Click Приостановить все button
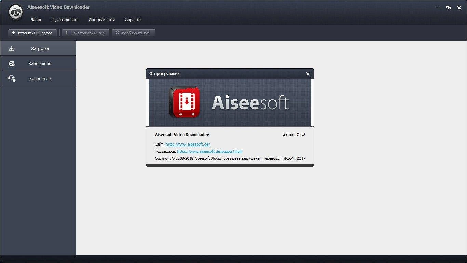This screenshot has height=263, width=467. 85,33
